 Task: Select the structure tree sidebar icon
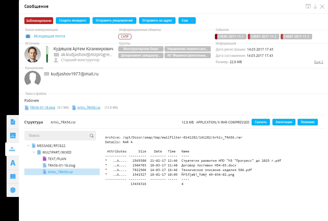pos(12,149)
